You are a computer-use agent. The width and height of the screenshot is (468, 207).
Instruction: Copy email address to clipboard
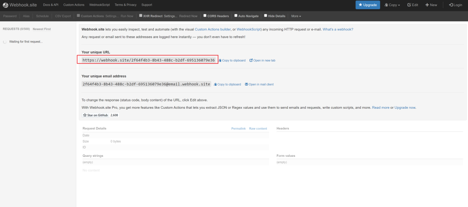(227, 84)
